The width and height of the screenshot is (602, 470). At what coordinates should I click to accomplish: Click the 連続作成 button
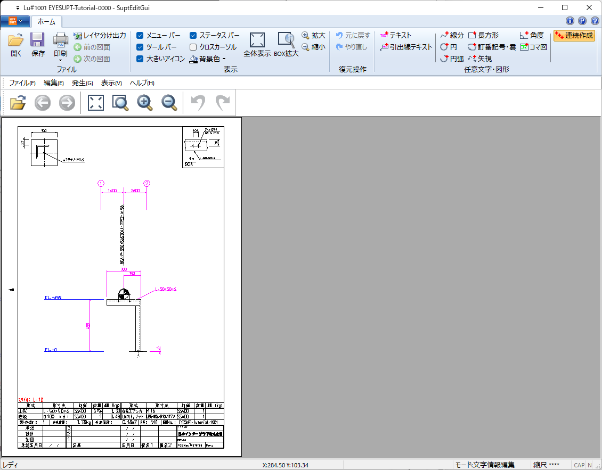coord(574,36)
